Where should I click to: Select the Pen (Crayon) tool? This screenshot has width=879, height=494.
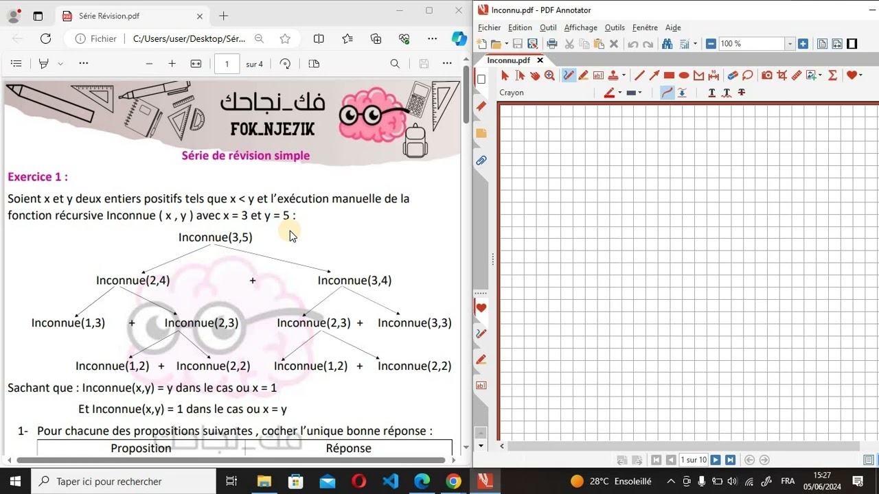569,75
